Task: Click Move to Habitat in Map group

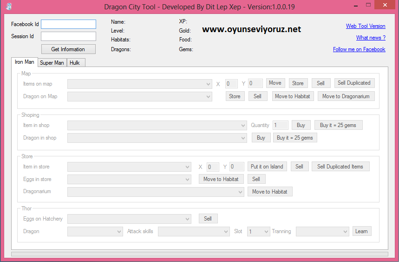Action: (293, 96)
